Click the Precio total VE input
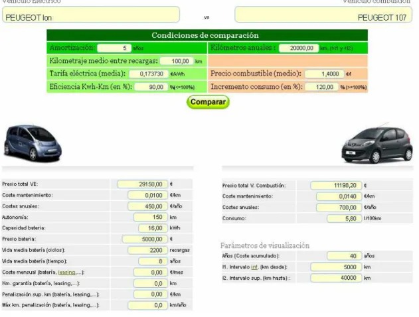 click(142, 184)
